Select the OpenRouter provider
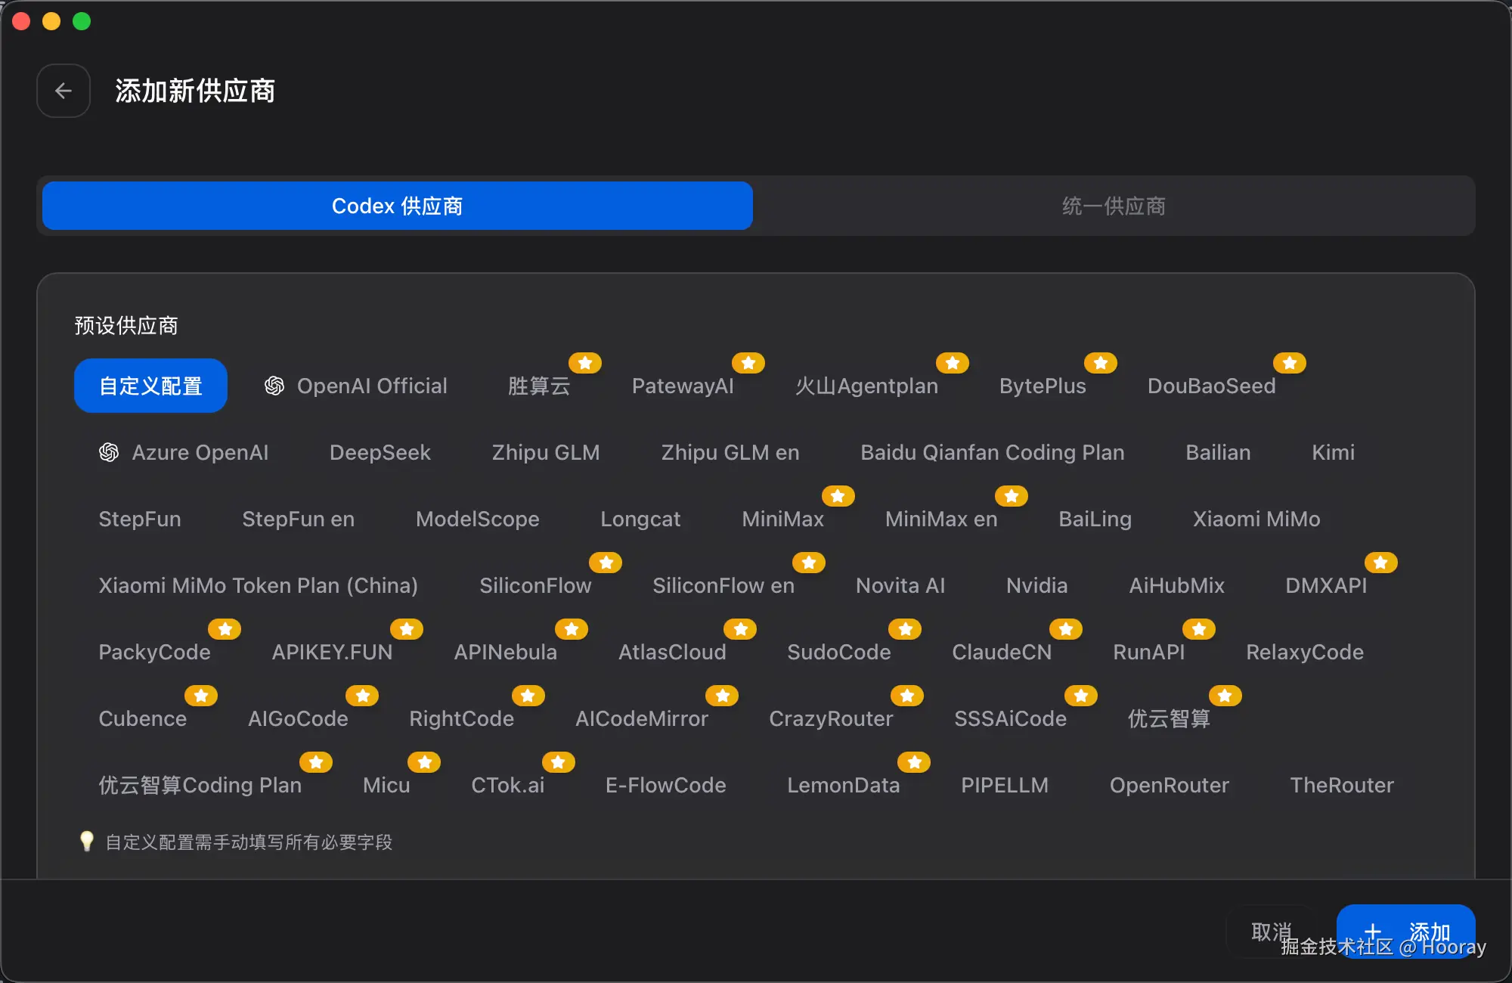Image resolution: width=1512 pixels, height=983 pixels. pos(1170,785)
